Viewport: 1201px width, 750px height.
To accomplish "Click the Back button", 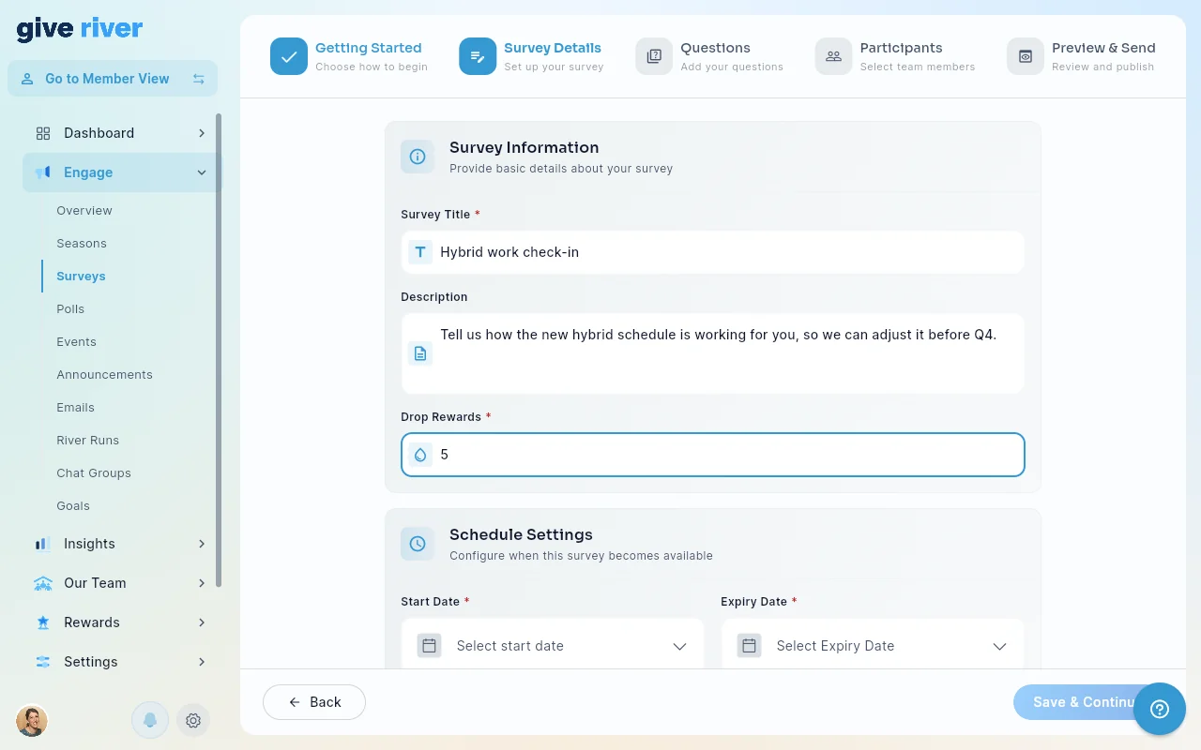I will 314,702.
